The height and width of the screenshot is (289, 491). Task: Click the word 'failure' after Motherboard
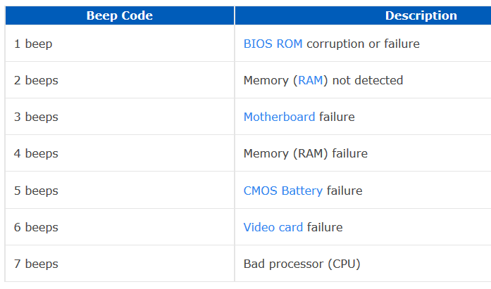[x=337, y=117]
